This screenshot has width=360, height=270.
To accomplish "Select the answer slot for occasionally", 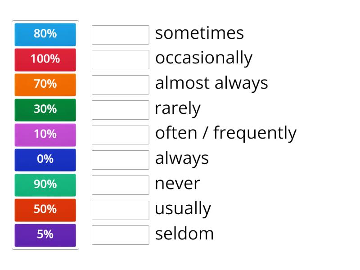I will tap(120, 59).
